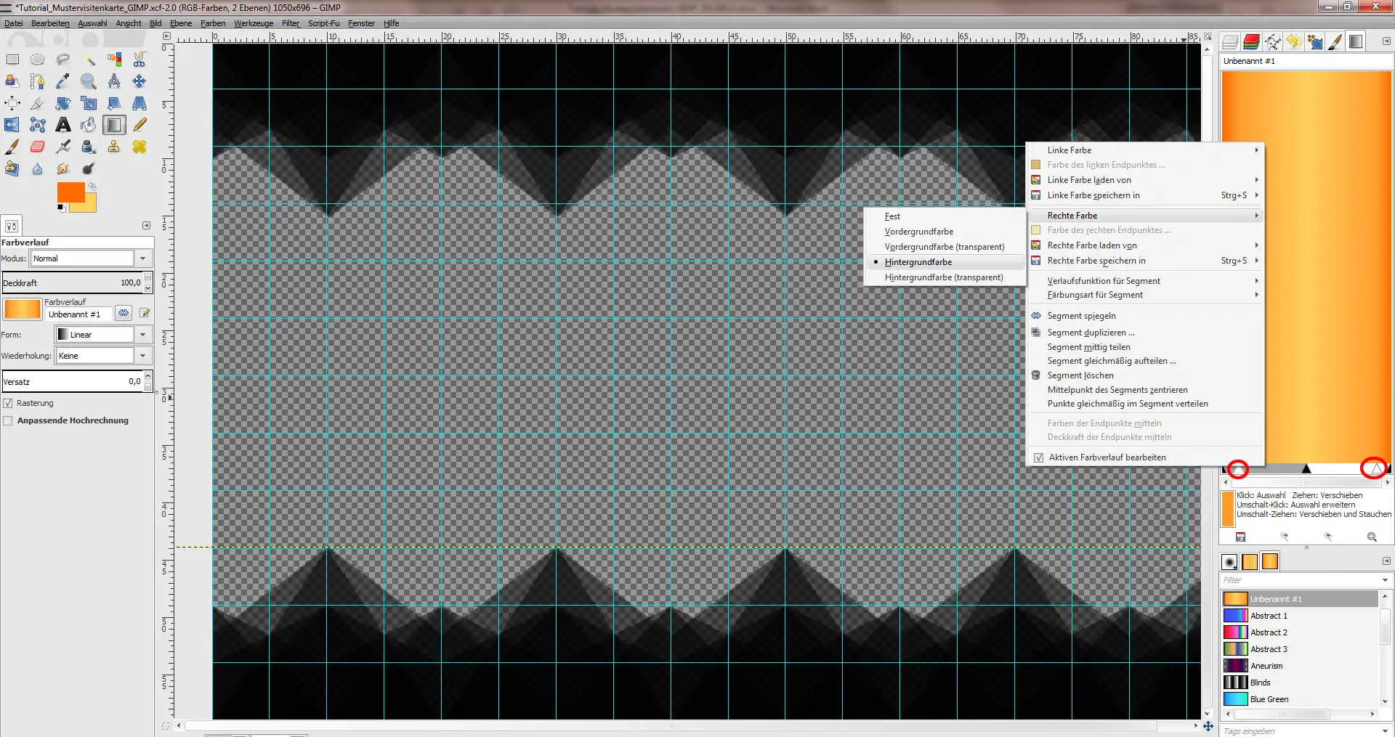
Task: Choose Vordergrundfarbe from the submenu
Action: [918, 232]
